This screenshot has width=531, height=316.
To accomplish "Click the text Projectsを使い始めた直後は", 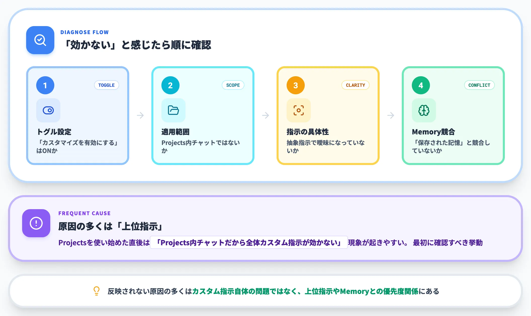I will click(x=104, y=243).
